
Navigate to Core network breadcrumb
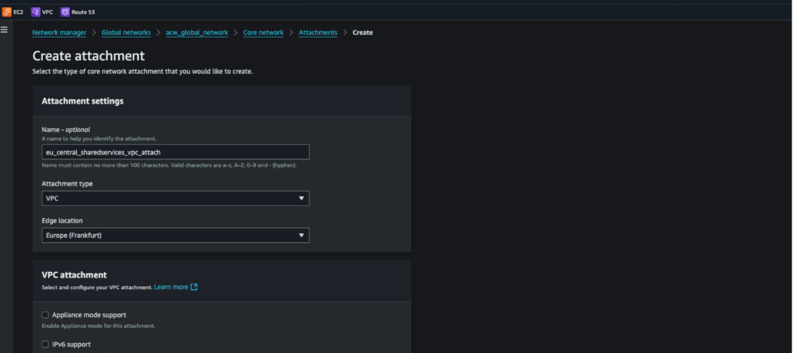pyautogui.click(x=263, y=33)
